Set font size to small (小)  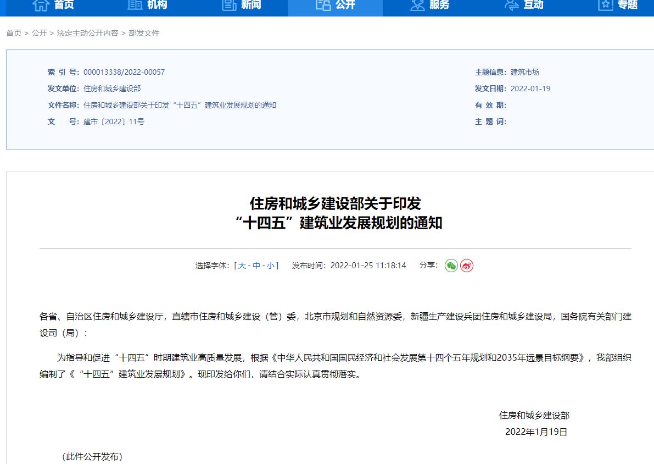coord(271,266)
